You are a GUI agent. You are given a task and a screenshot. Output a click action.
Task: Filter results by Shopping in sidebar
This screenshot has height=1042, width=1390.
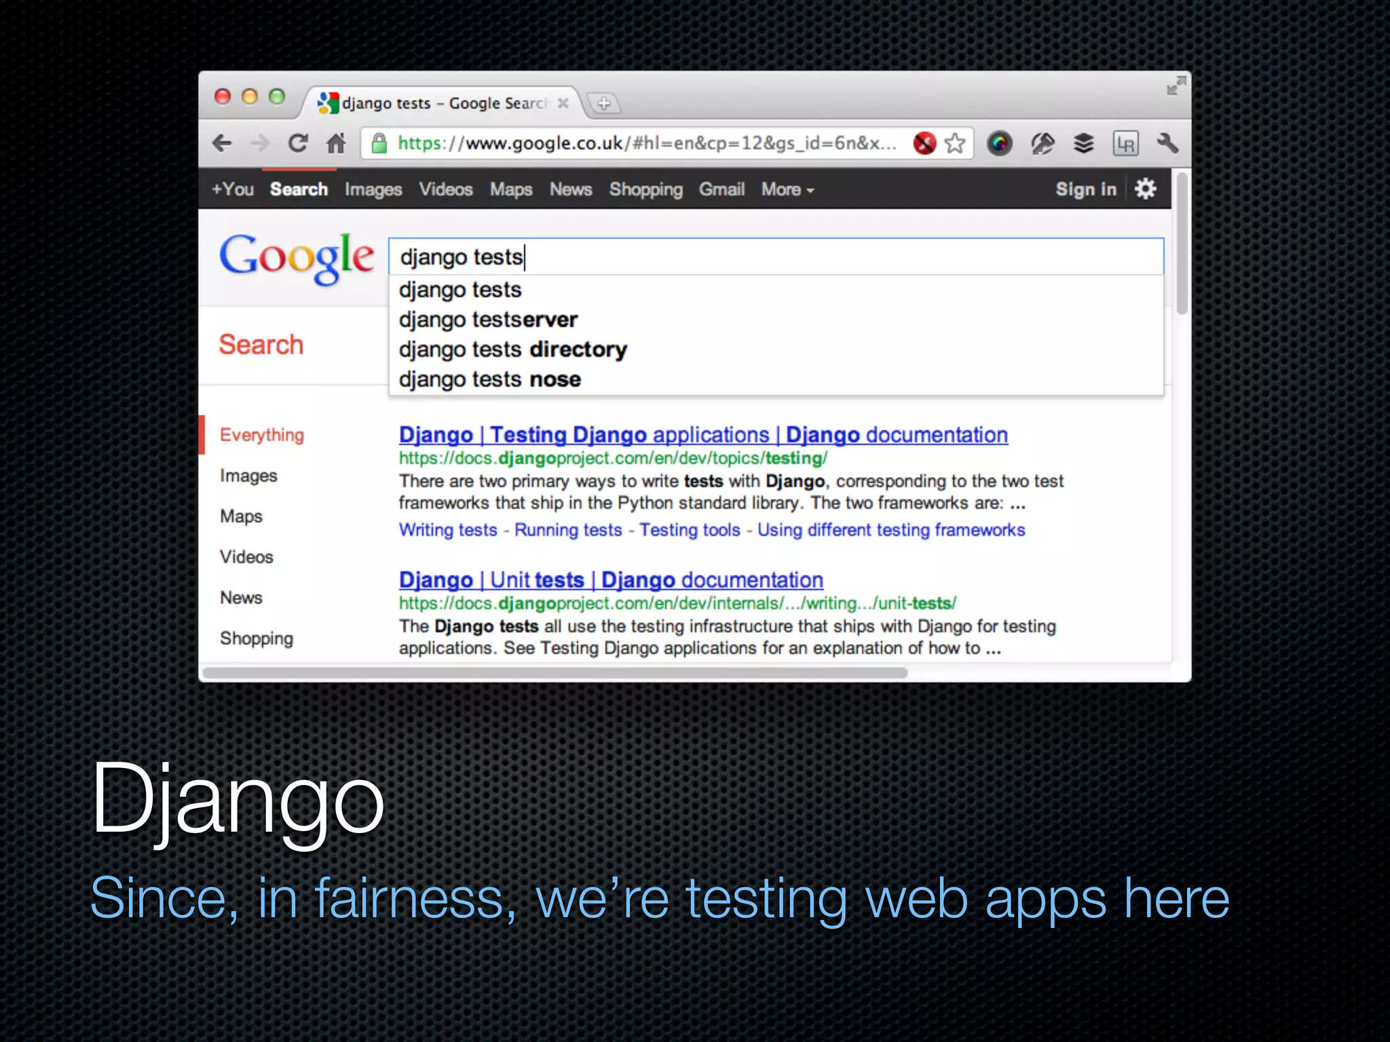pyautogui.click(x=257, y=638)
